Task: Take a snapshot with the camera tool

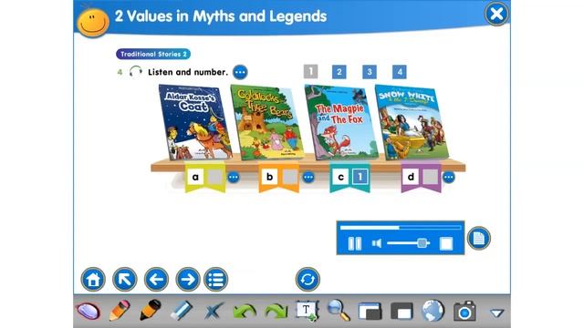Action: pyautogui.click(x=464, y=311)
